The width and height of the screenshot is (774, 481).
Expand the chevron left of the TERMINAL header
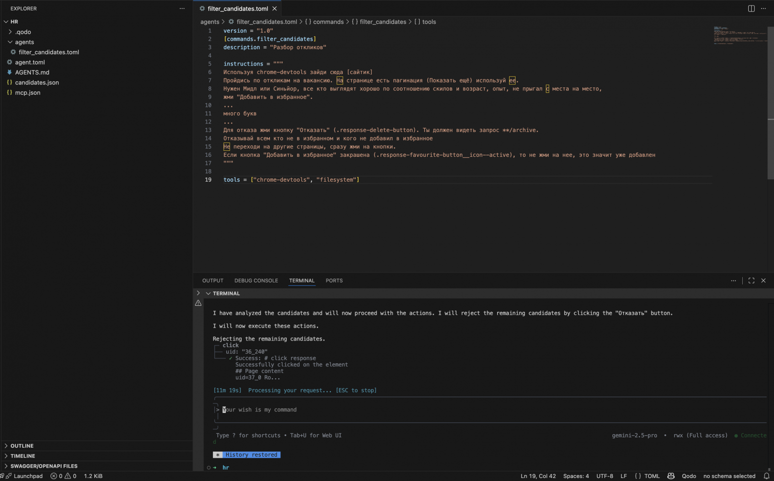[x=198, y=293]
